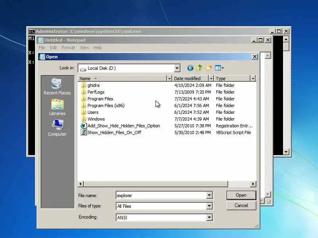Viewport: 318px width, 238px height.
Task: Expand the Encoding dropdown
Action: click(x=209, y=217)
